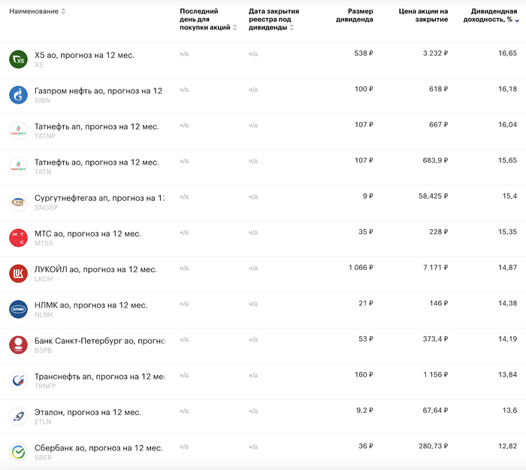Click the Gazprom Neft logo icon
Image resolution: width=526 pixels, height=470 pixels.
click(x=18, y=95)
